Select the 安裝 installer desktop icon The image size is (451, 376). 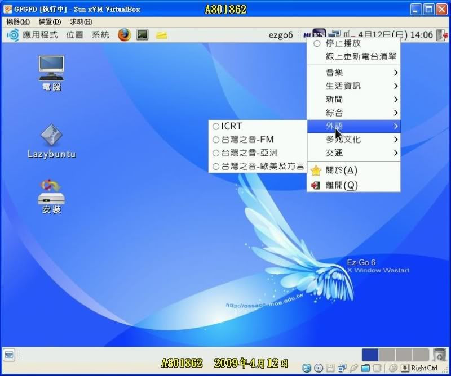pos(51,196)
